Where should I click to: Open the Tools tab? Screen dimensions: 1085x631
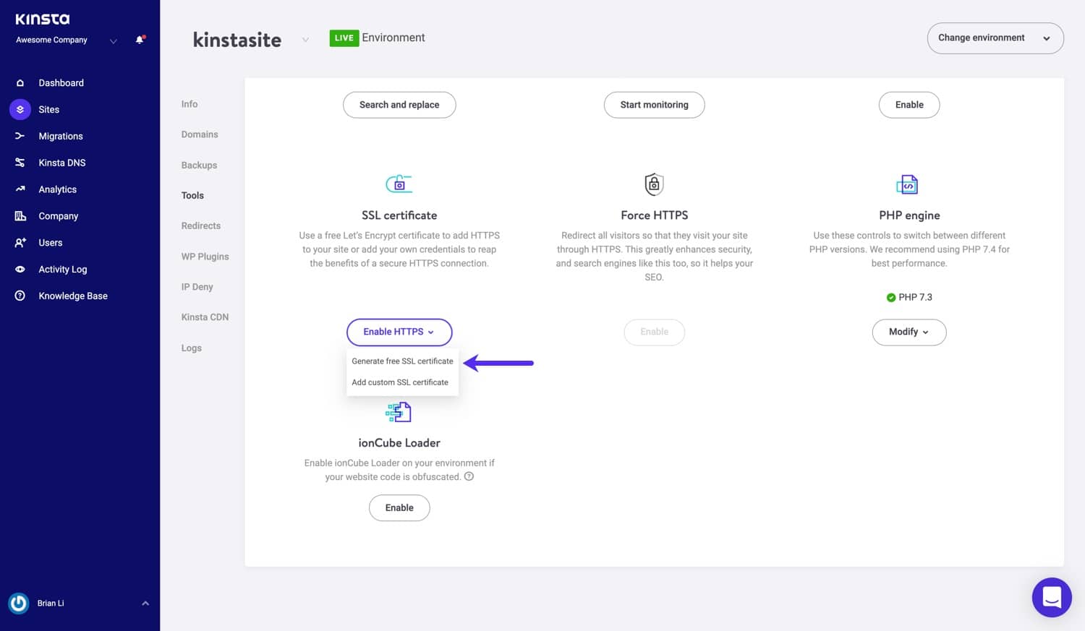click(x=192, y=195)
